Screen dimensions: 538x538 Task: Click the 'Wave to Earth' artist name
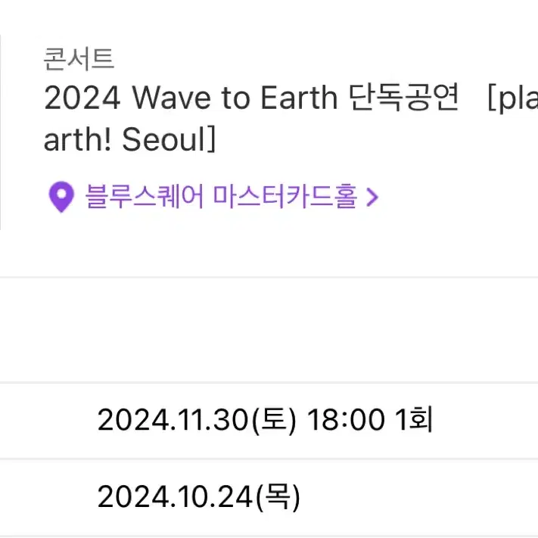(235, 98)
